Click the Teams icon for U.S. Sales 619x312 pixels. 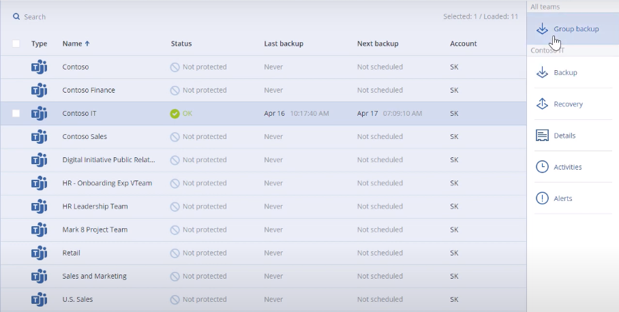click(x=39, y=300)
